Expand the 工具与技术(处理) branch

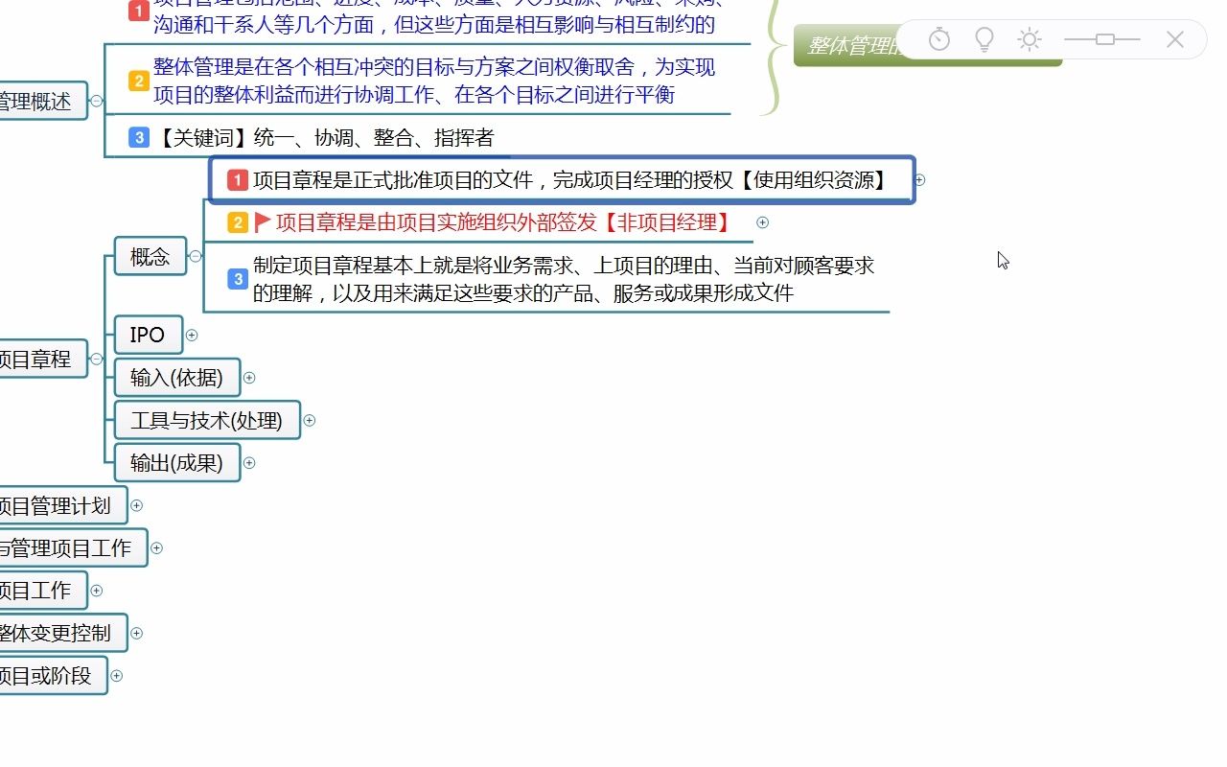[311, 420]
